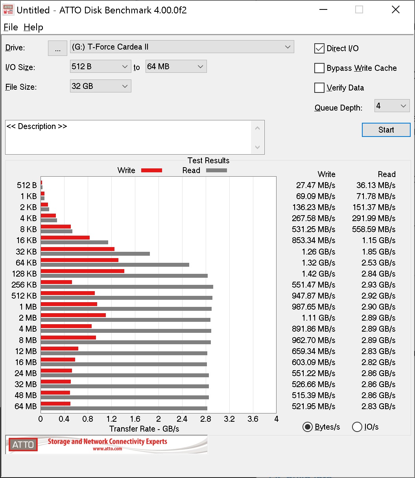This screenshot has width=415, height=478.
Task: Open the Queue Depth dropdown
Action: (392, 106)
